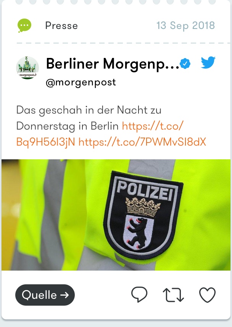Click the green speech bubble Presse icon

pos(24,26)
